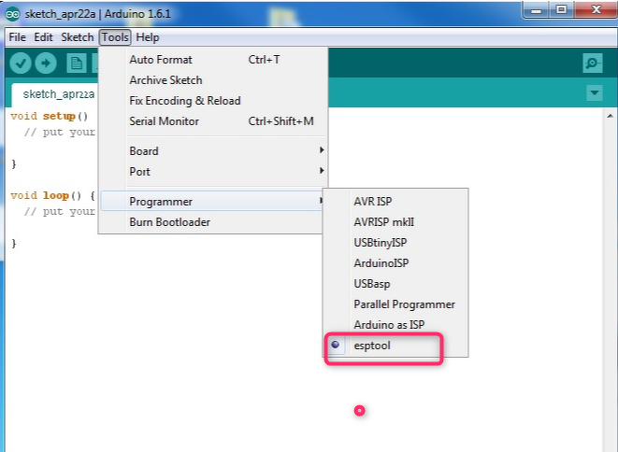Open the tab dropdown arrow button

pyautogui.click(x=595, y=93)
